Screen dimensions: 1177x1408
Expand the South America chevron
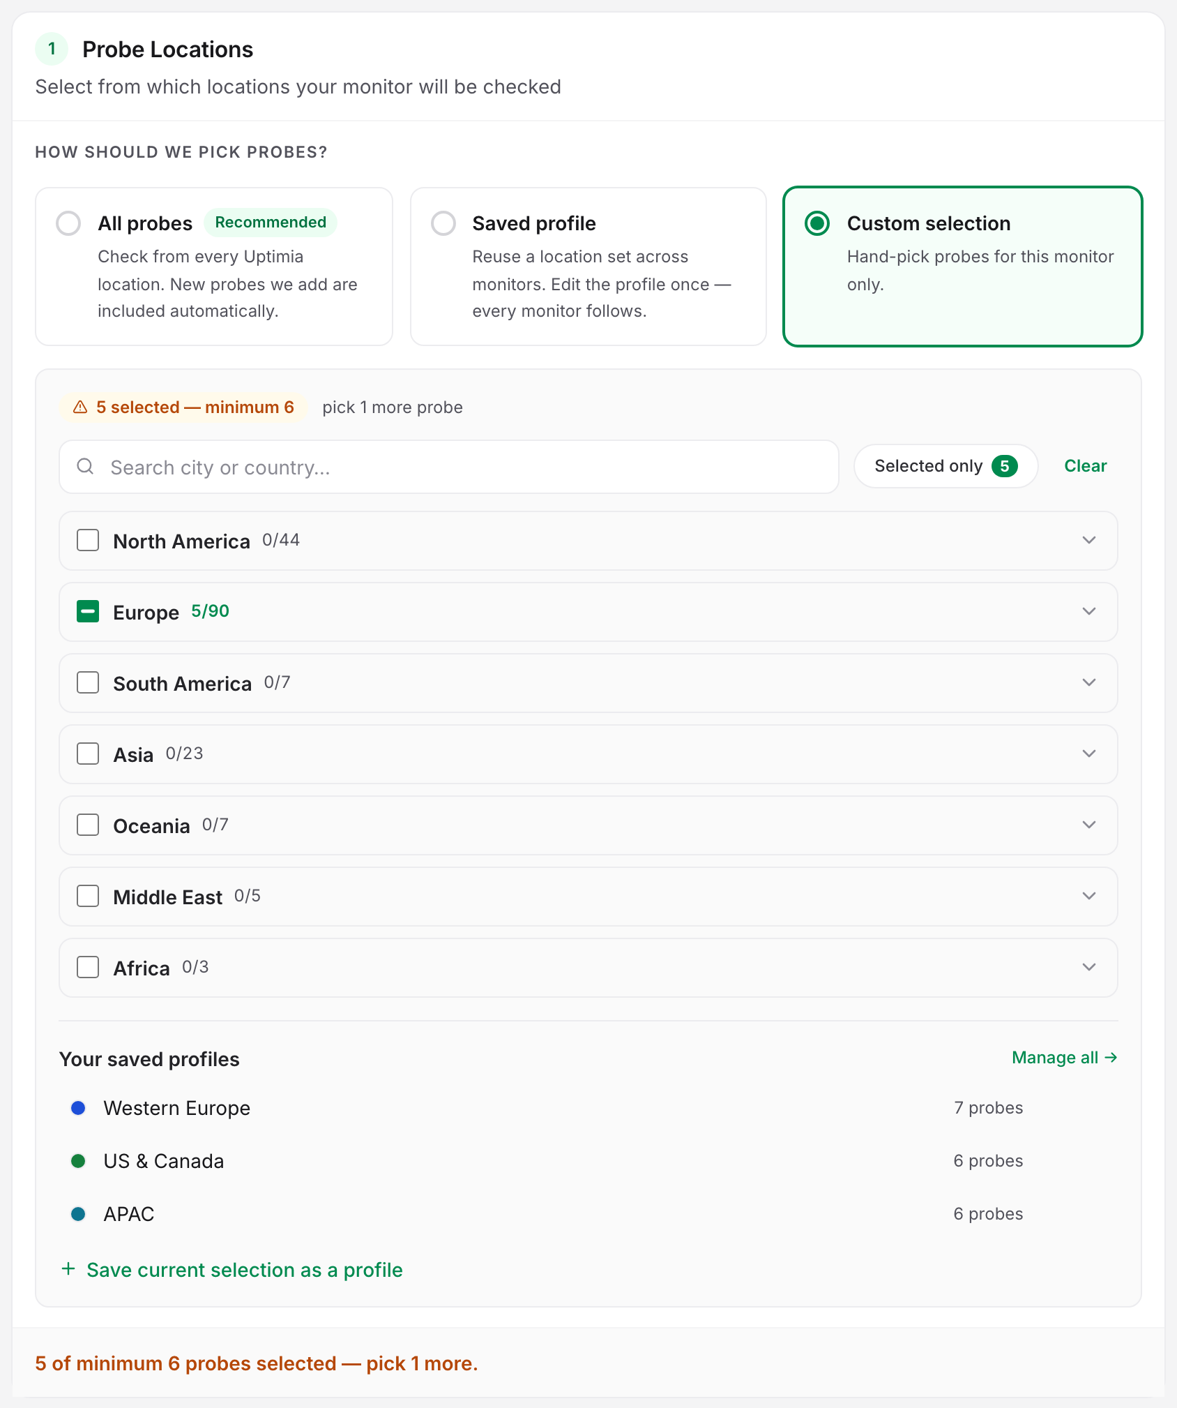coord(1089,682)
